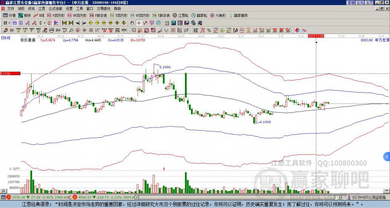This screenshot has height=208, width=390.
Task: Open the 公式选股 menu
Action: click(x=56, y=9)
